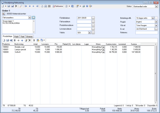
Task: Click the second sigma summation icon
Action: (x=34, y=40)
